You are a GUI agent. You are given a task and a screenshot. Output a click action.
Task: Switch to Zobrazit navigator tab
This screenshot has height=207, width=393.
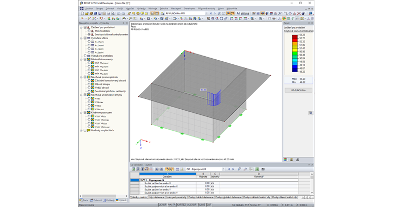coord(96,200)
